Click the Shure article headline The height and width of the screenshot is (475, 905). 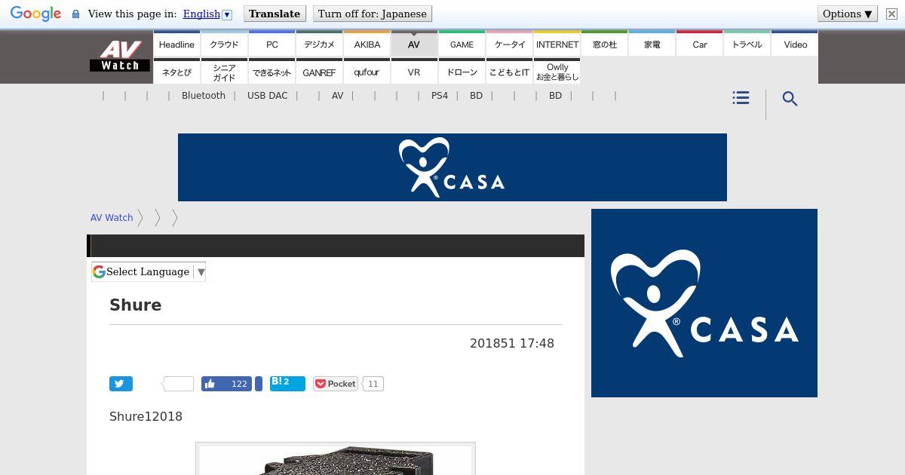(x=136, y=305)
